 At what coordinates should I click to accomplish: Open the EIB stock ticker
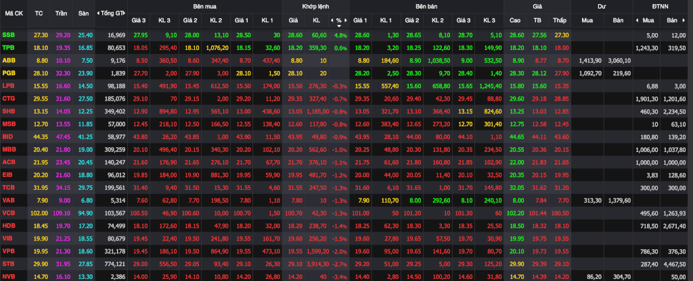point(7,175)
